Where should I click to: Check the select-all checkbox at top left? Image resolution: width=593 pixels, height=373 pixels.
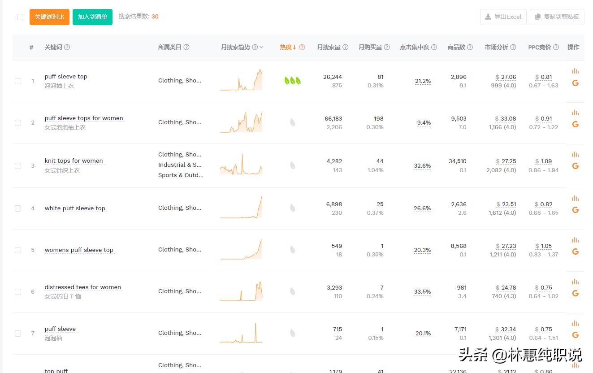19,17
